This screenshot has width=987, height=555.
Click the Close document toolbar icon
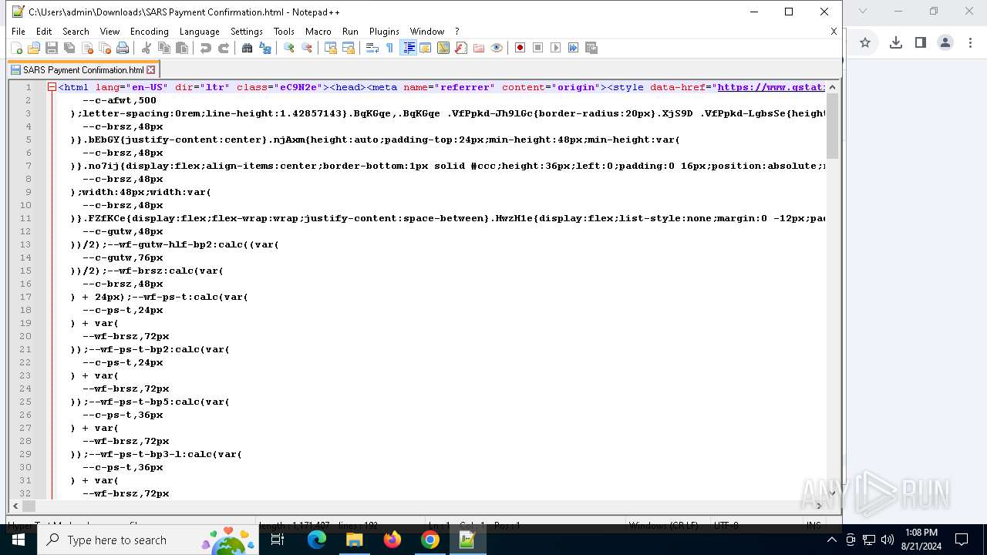click(87, 48)
